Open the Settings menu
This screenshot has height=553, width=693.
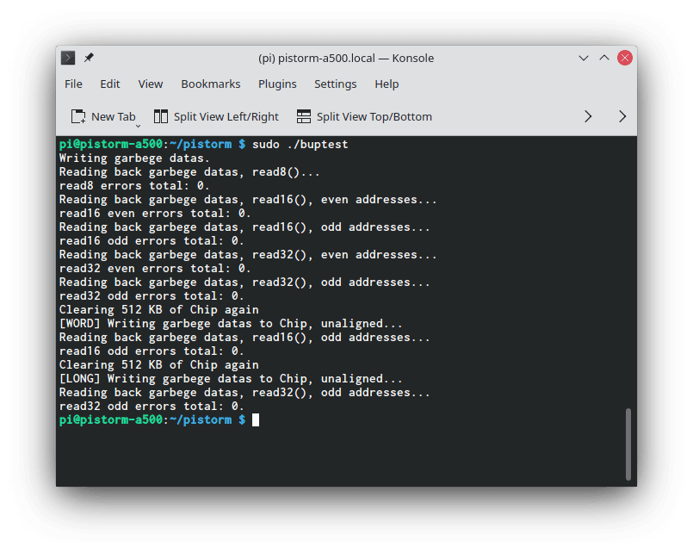[335, 84]
